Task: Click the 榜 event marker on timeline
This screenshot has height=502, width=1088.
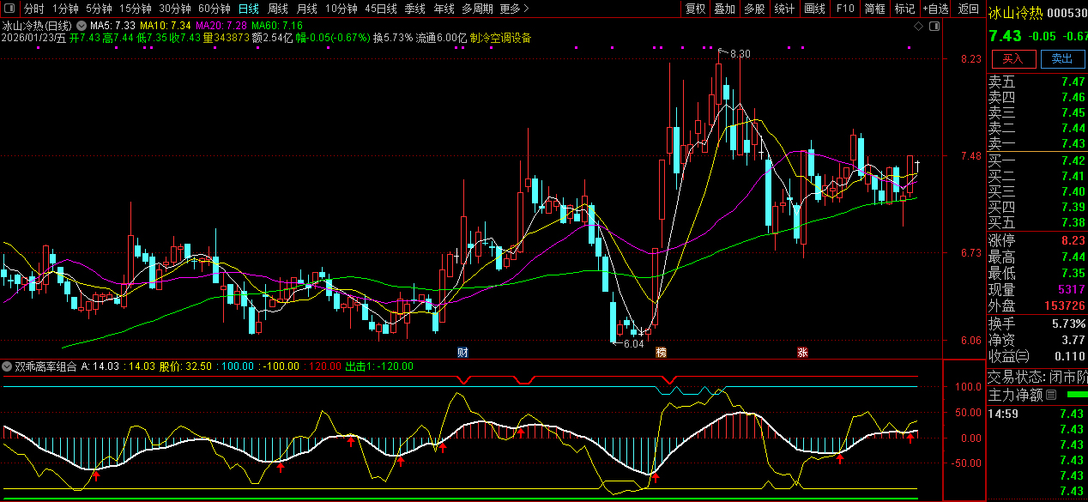Action: (x=661, y=353)
